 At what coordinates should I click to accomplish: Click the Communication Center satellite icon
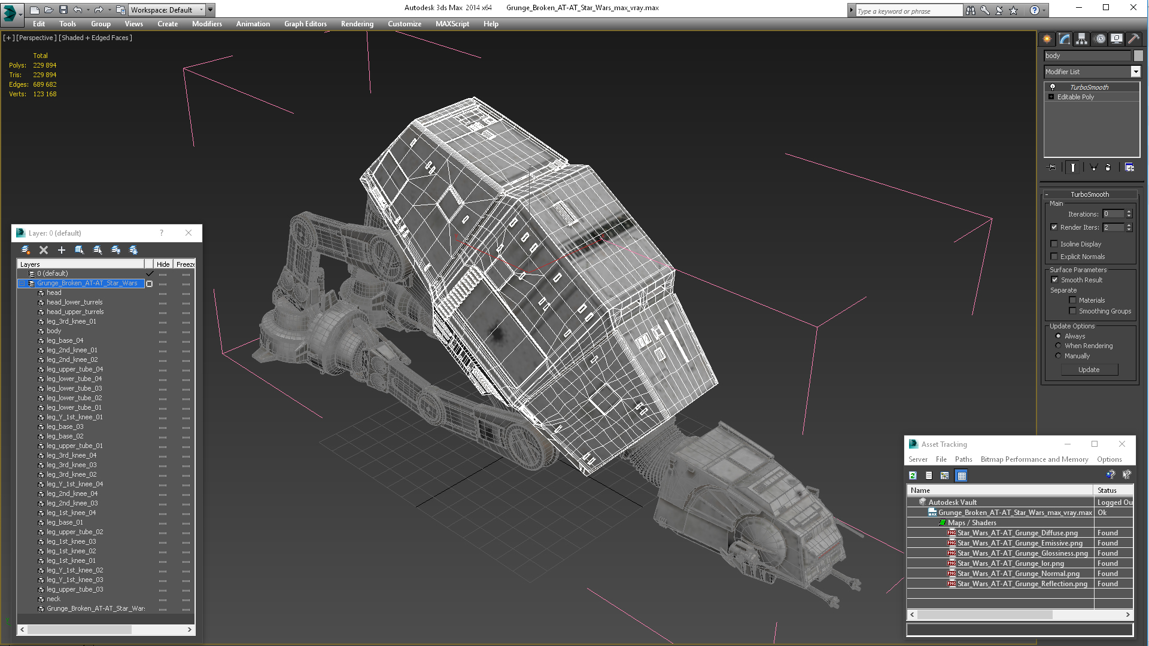coord(999,10)
